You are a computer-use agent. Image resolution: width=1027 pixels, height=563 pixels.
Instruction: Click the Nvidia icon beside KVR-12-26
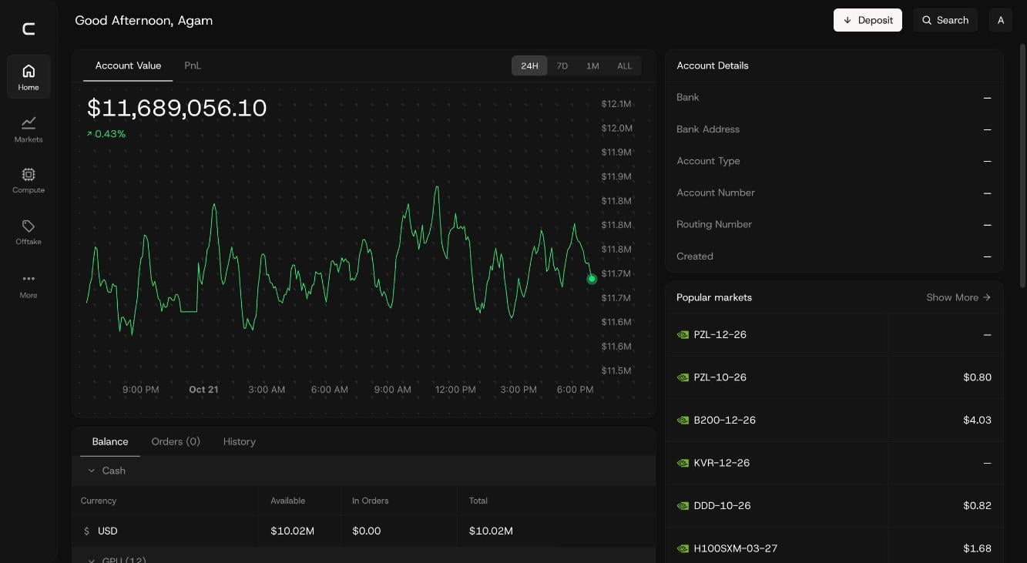click(683, 463)
